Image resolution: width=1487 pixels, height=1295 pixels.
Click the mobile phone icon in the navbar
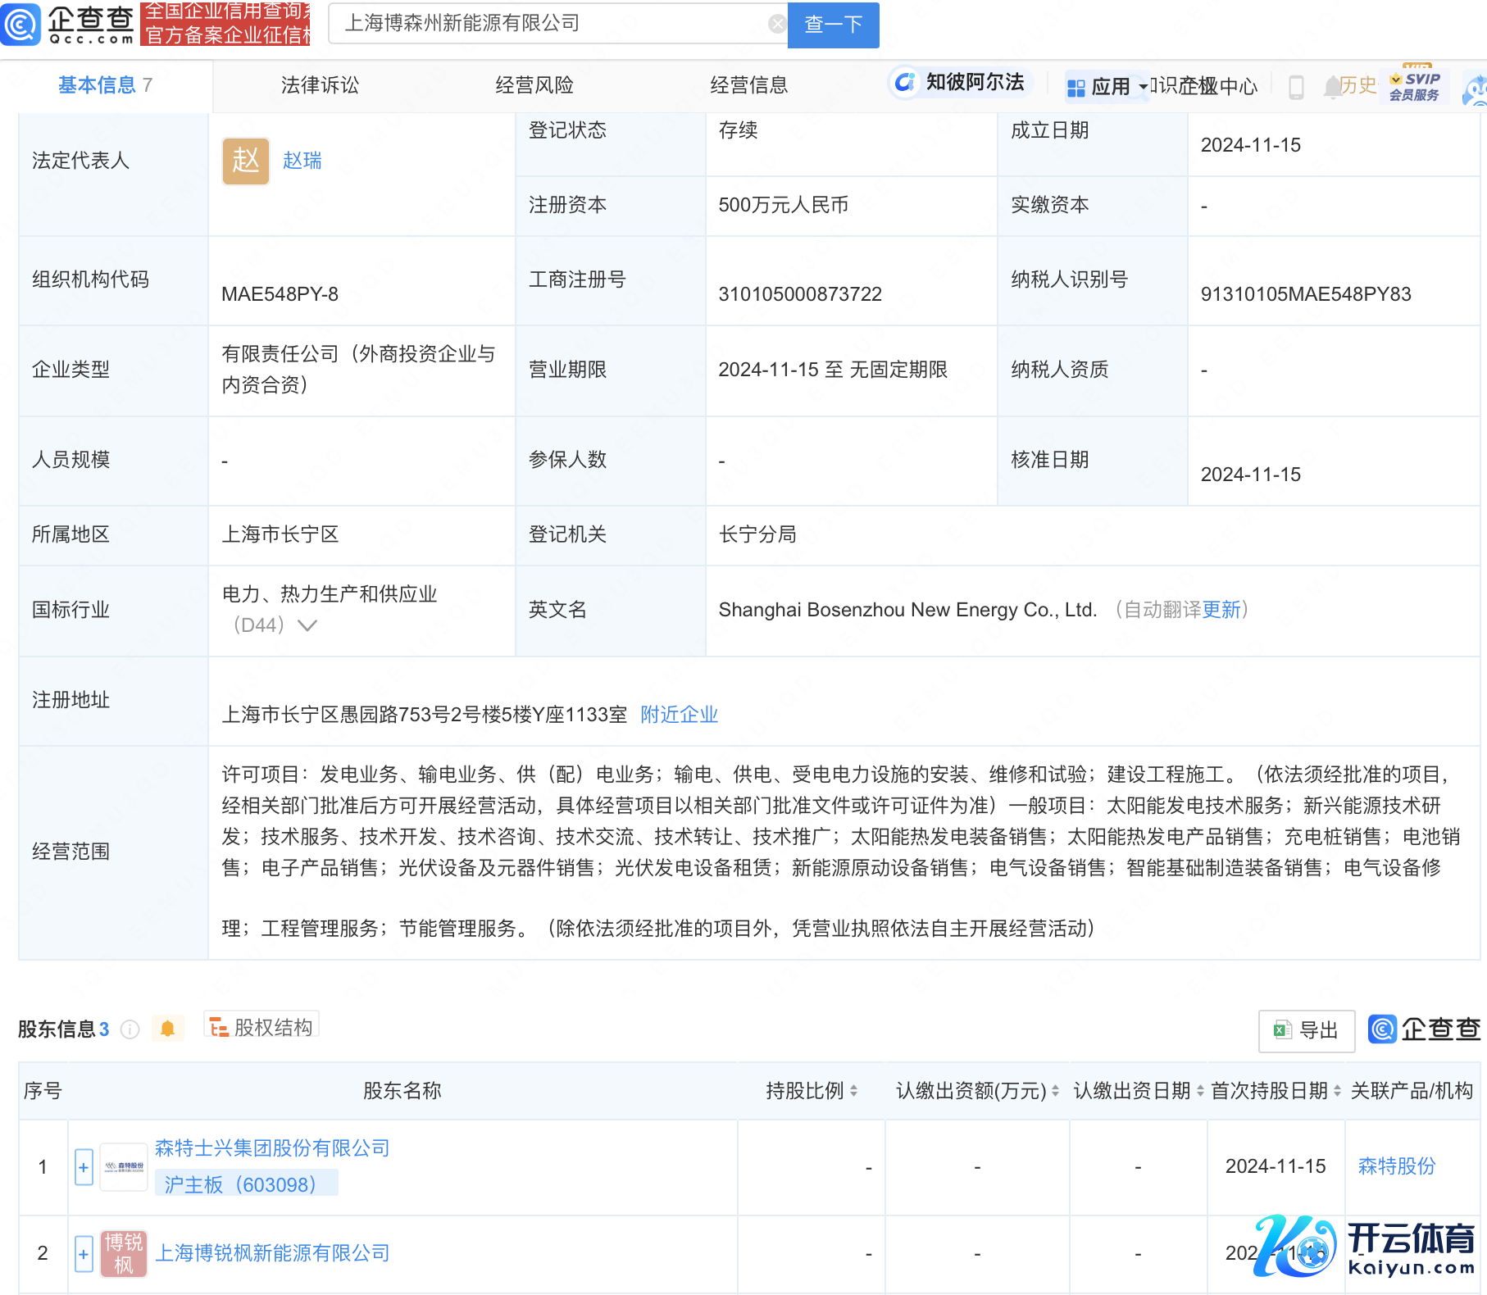1296,87
